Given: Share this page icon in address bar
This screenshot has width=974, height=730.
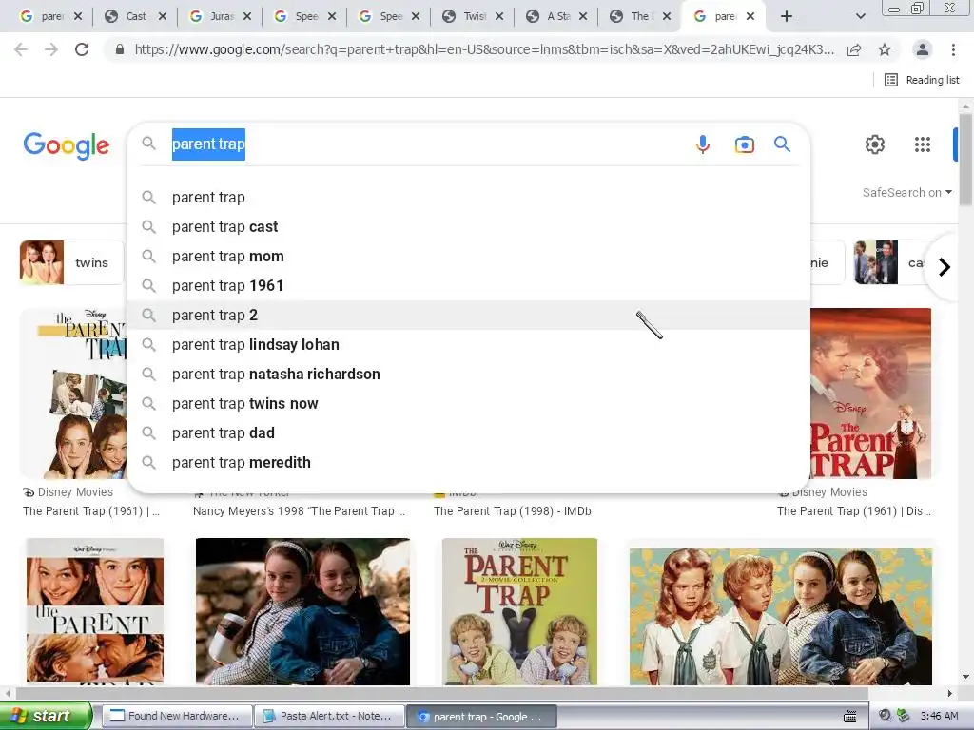Looking at the screenshot, I should (854, 49).
